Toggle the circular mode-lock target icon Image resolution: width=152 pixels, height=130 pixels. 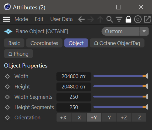(x=138, y=19)
